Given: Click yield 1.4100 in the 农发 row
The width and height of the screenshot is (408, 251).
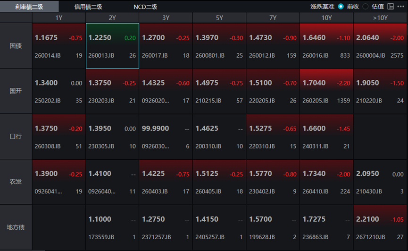Looking at the screenshot, I should [100, 173].
